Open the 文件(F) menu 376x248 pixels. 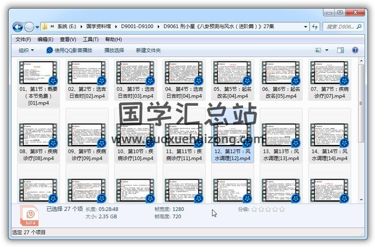[23, 39]
